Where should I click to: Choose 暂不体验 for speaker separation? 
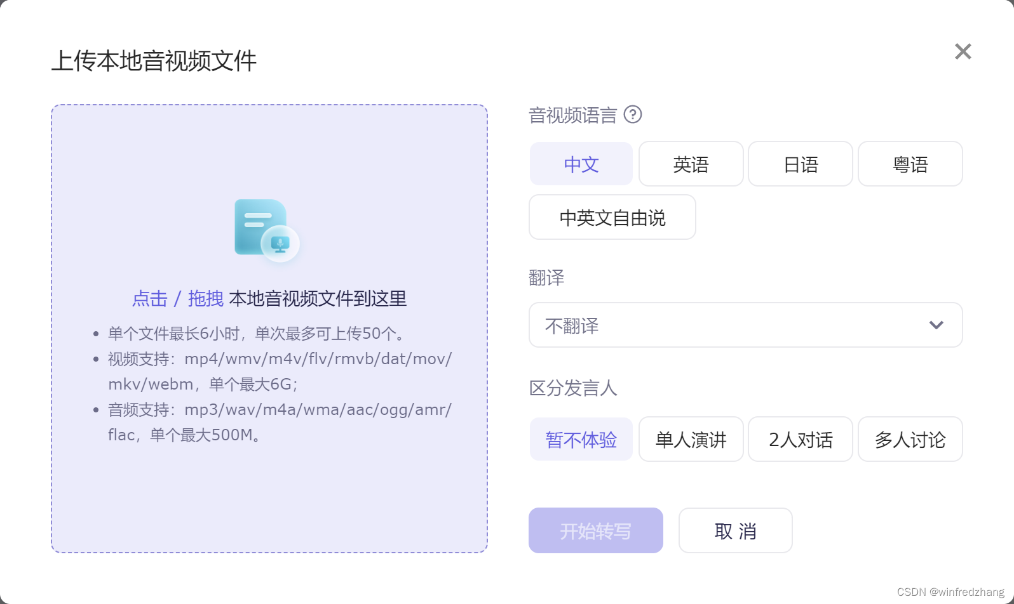581,440
